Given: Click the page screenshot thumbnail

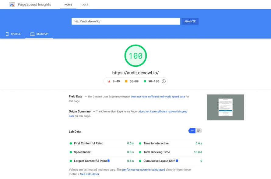Looking at the screenshot, I should coord(225,107).
